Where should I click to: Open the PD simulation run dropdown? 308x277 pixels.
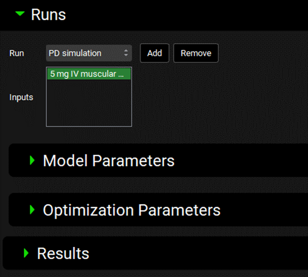[x=89, y=53]
